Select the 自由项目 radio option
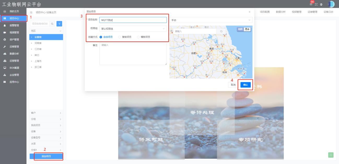The height and width of the screenshot is (164, 339). coord(101,37)
